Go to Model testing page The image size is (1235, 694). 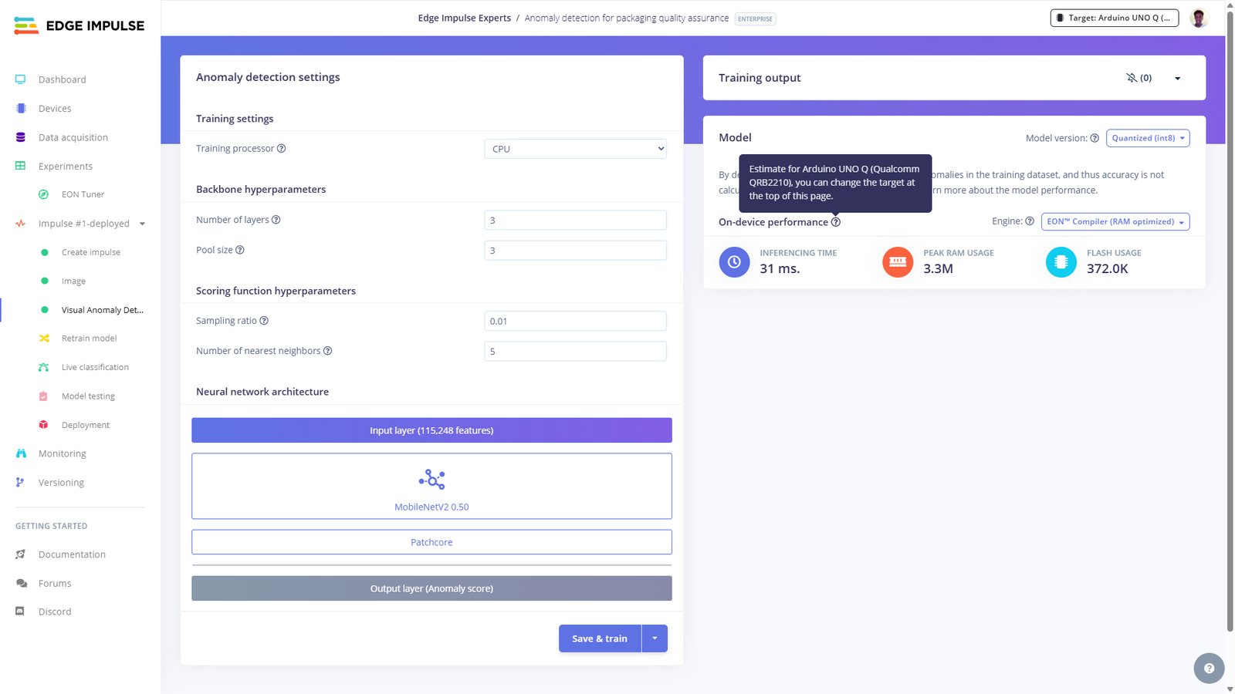click(88, 396)
